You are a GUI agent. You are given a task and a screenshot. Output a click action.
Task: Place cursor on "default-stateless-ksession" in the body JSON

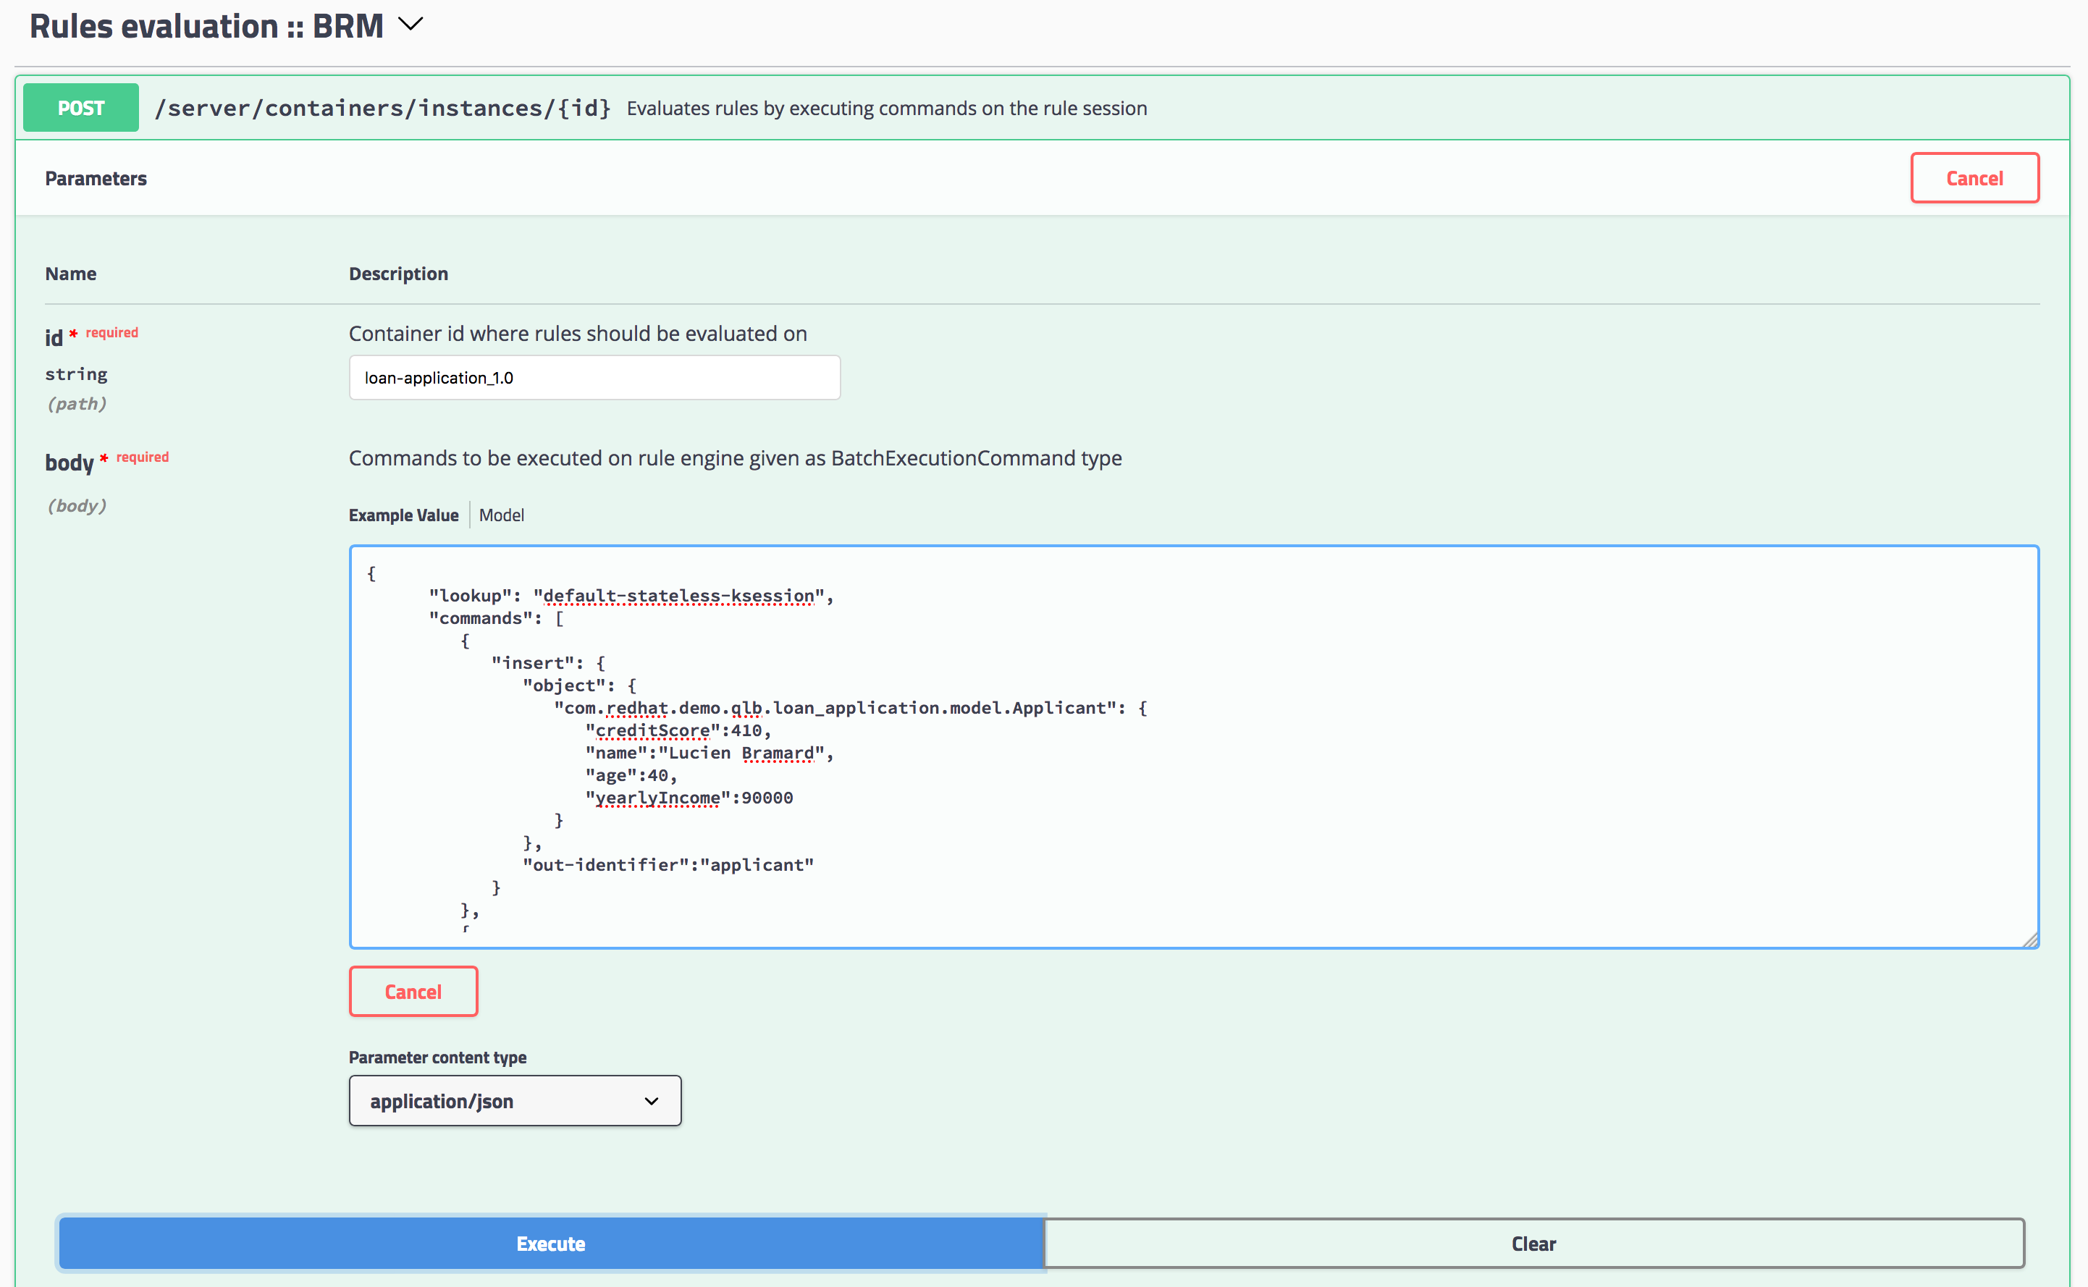pyautogui.click(x=678, y=596)
